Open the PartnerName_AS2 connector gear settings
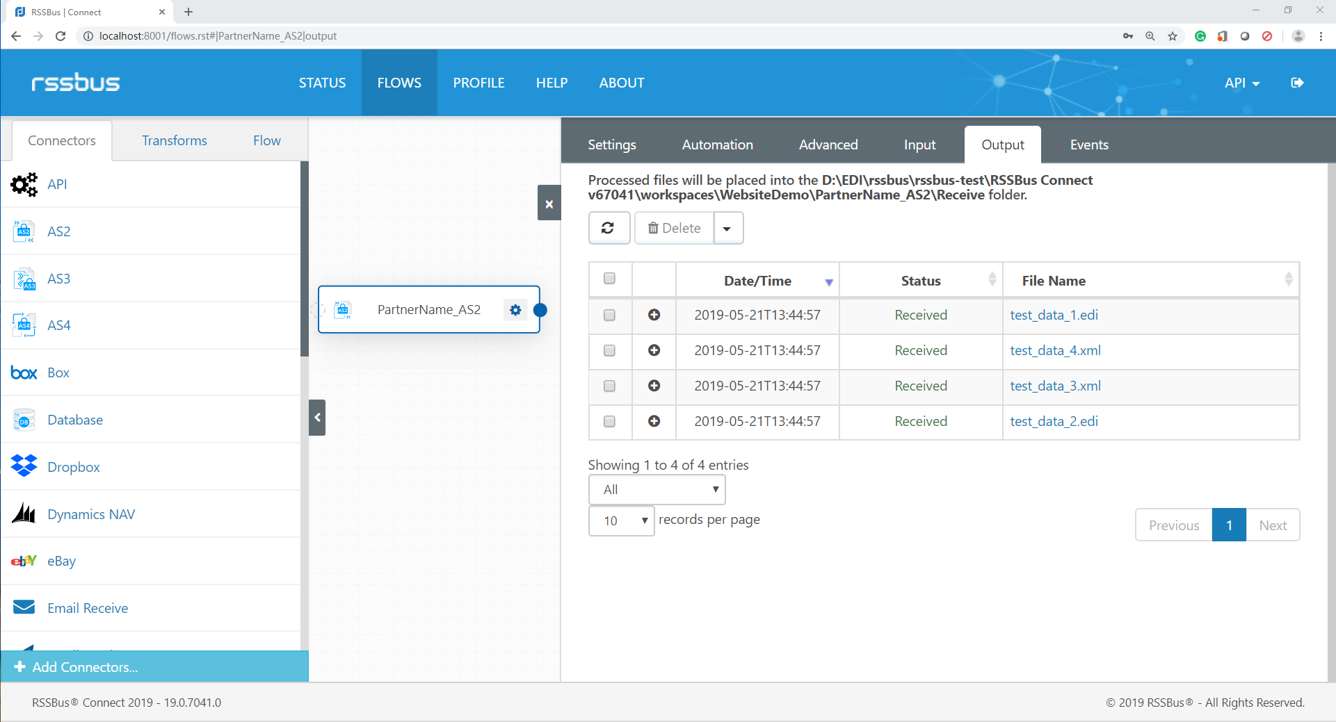 coord(515,310)
